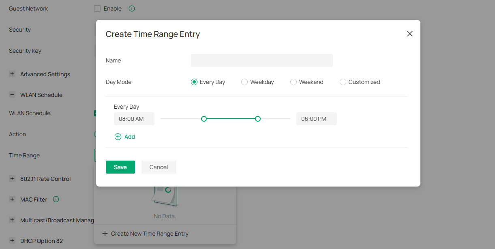This screenshot has width=495, height=249.
Task: Click the info icon next to Enable
Action: tap(131, 8)
